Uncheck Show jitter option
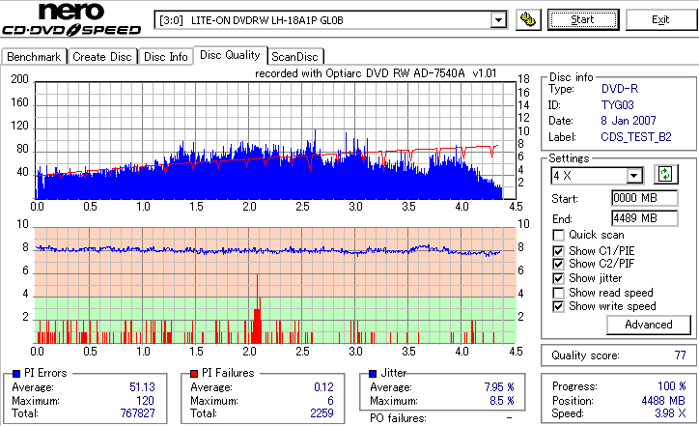Image resolution: width=699 pixels, height=426 pixels. tap(558, 278)
